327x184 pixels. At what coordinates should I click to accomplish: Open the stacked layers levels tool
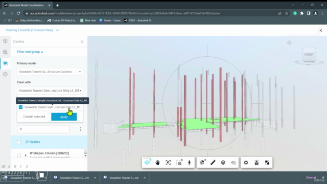(223, 163)
